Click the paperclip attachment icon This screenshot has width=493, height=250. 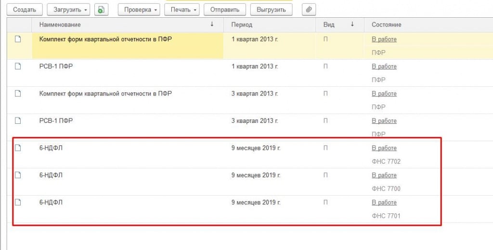[x=309, y=10]
